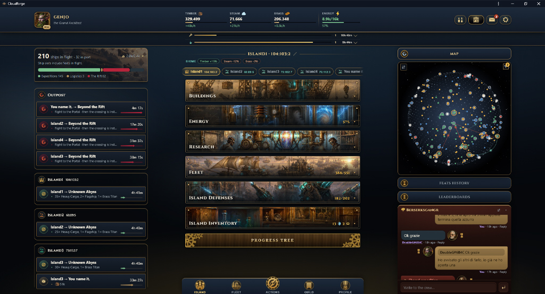545x294 pixels.
Task: Click the DoubleG#6B4C username link
Action: pyautogui.click(x=412, y=243)
